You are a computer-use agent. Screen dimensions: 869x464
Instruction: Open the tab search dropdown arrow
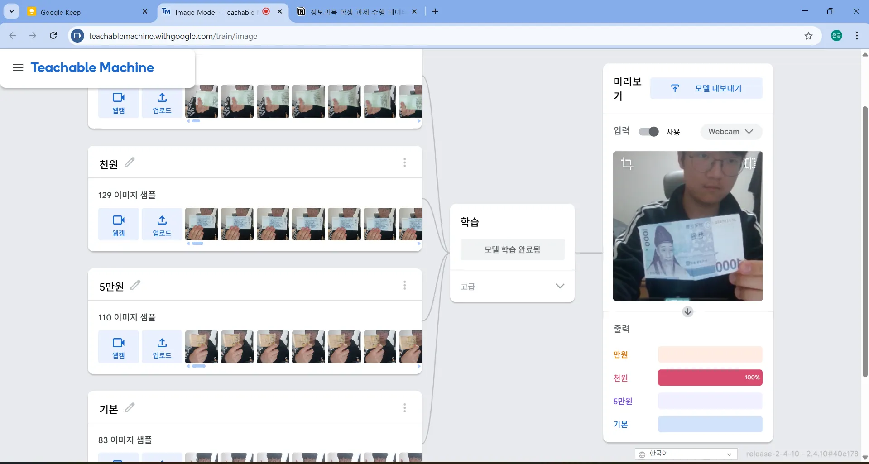(x=12, y=11)
